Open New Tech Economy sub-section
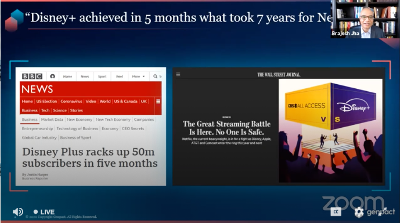 [x=113, y=120]
